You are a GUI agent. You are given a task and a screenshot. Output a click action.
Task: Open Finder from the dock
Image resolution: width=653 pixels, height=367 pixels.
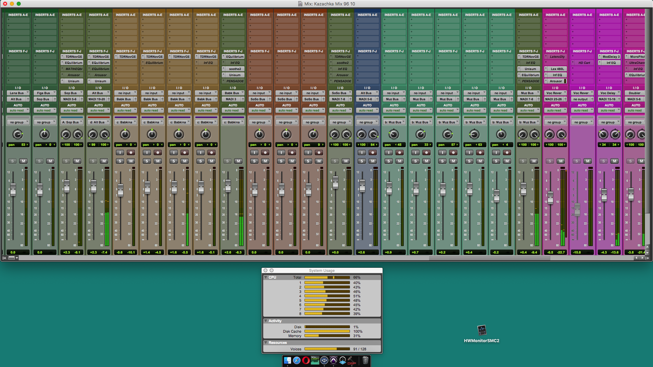[287, 361]
